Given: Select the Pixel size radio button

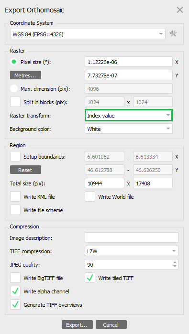Looking at the screenshot, I should pos(14,62).
